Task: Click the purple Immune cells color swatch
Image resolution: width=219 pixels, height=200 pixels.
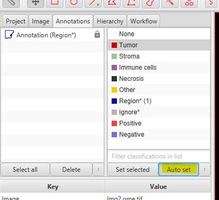Action: point(114,68)
